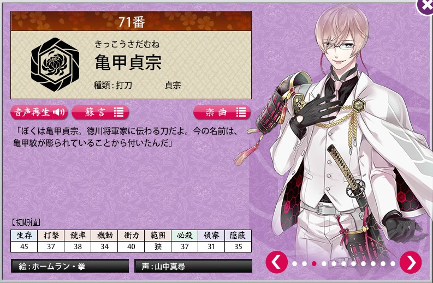Click the 範囲 stat header cell
433x283 pixels.
(158, 235)
